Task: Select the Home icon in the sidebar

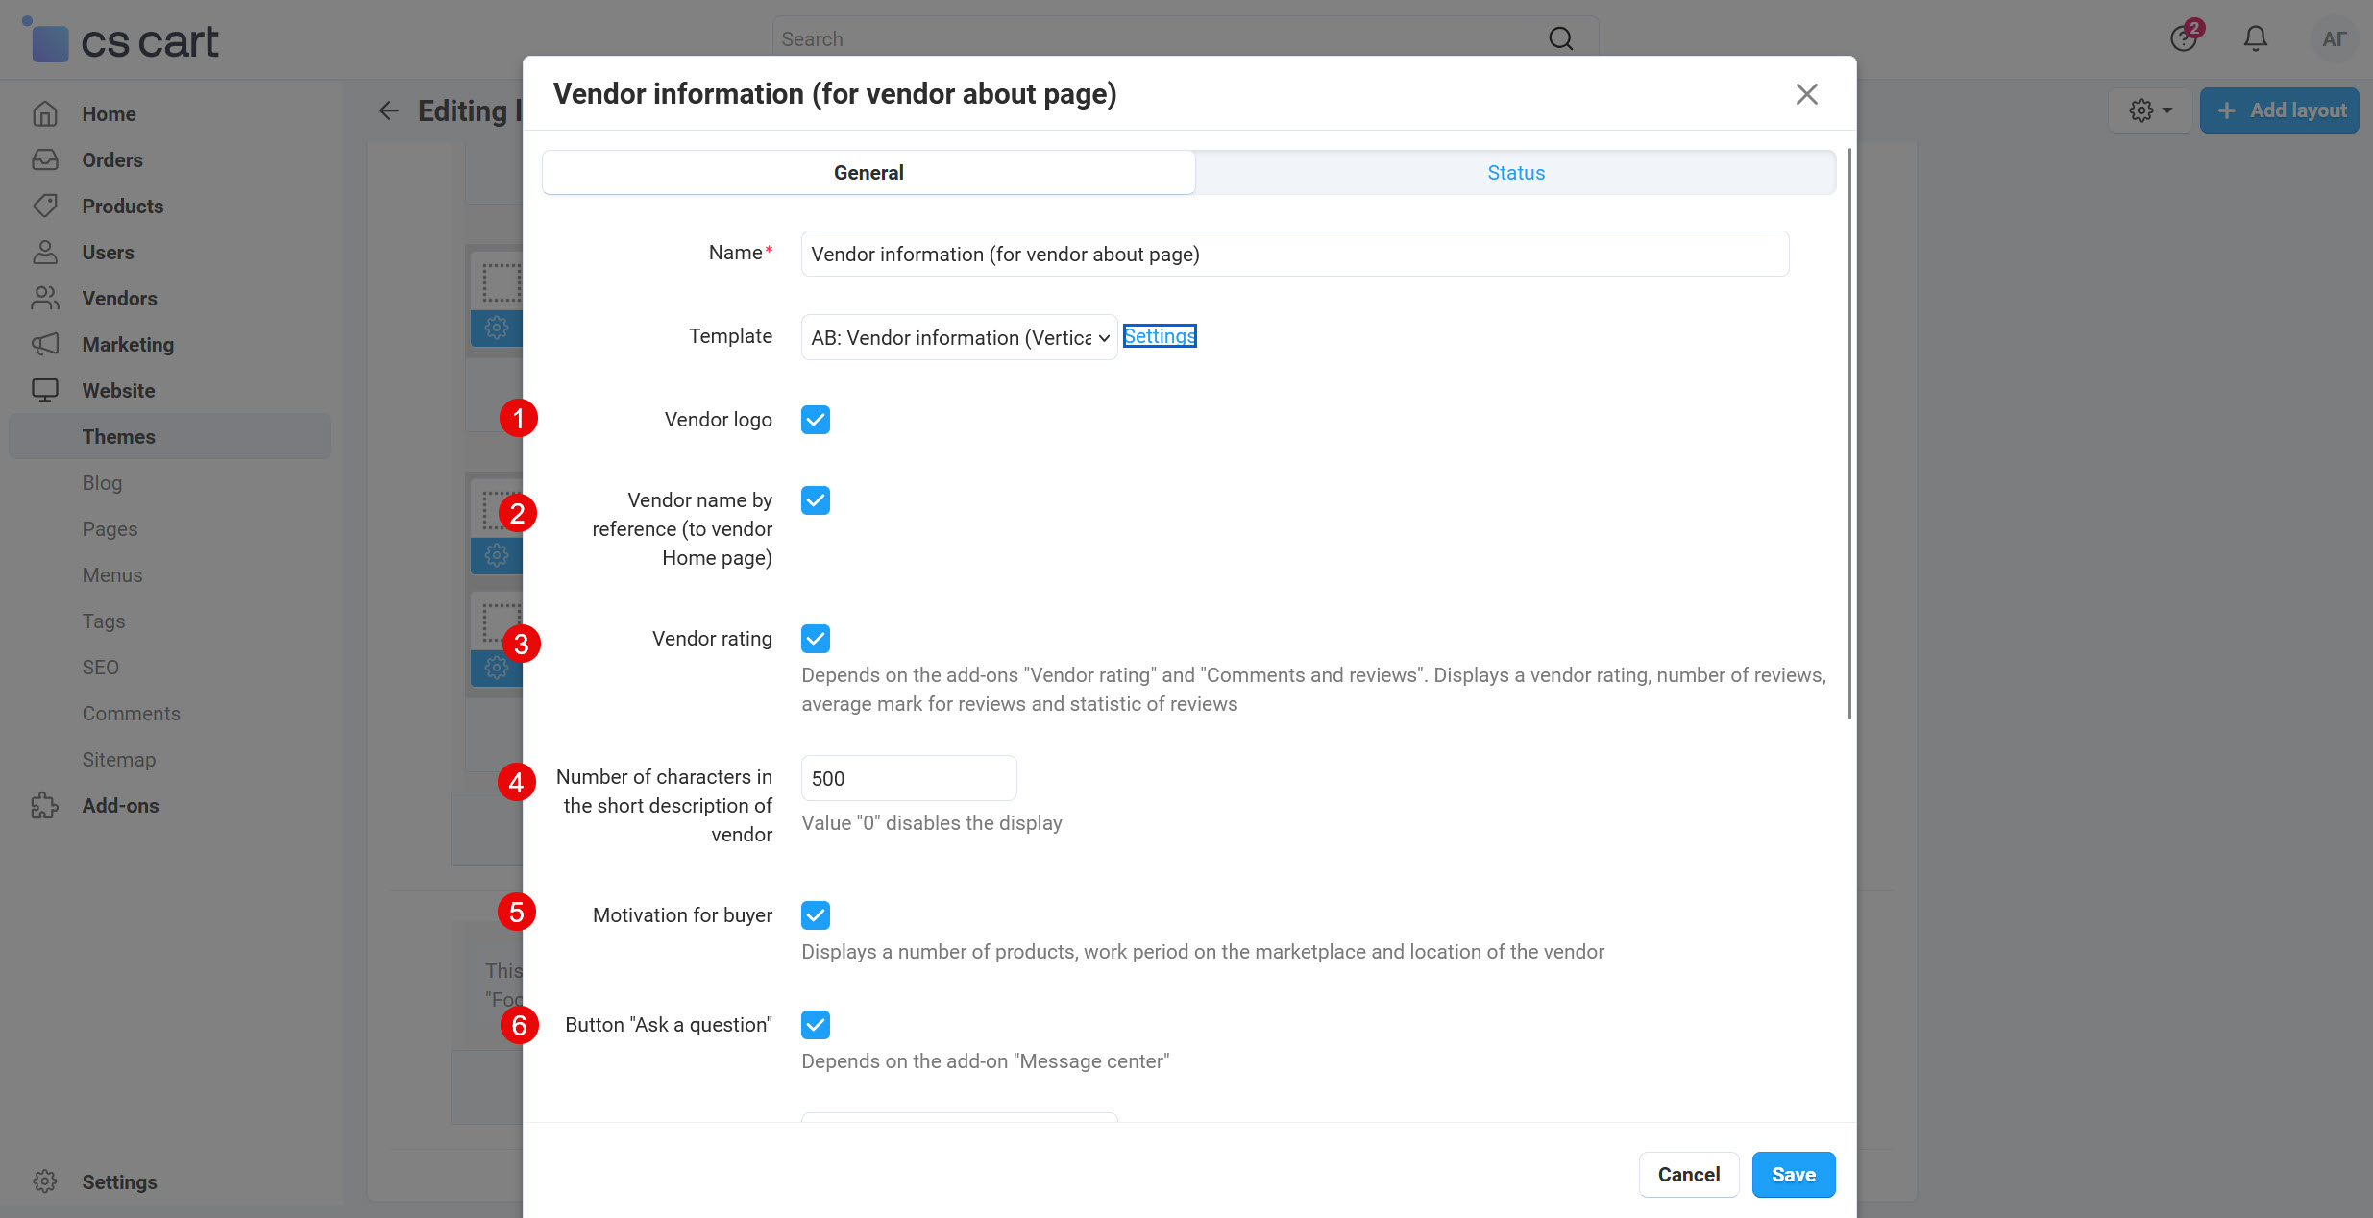Action: (45, 113)
